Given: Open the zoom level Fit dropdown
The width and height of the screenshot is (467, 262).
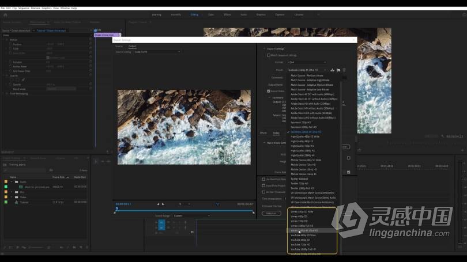Looking at the screenshot, I should 184,204.
